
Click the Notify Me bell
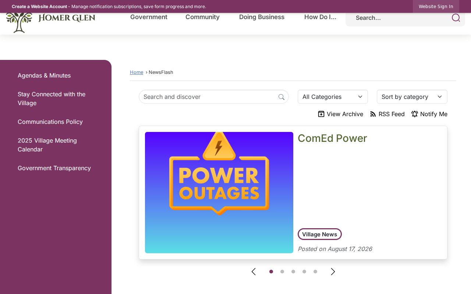click(x=415, y=114)
